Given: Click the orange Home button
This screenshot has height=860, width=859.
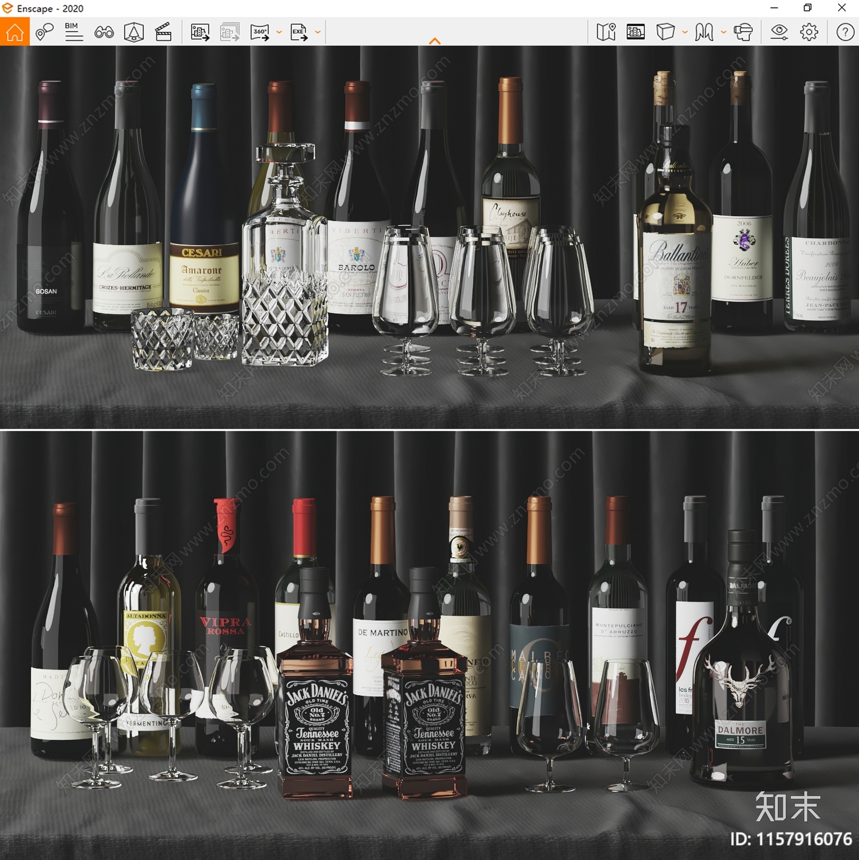Looking at the screenshot, I should 14,32.
